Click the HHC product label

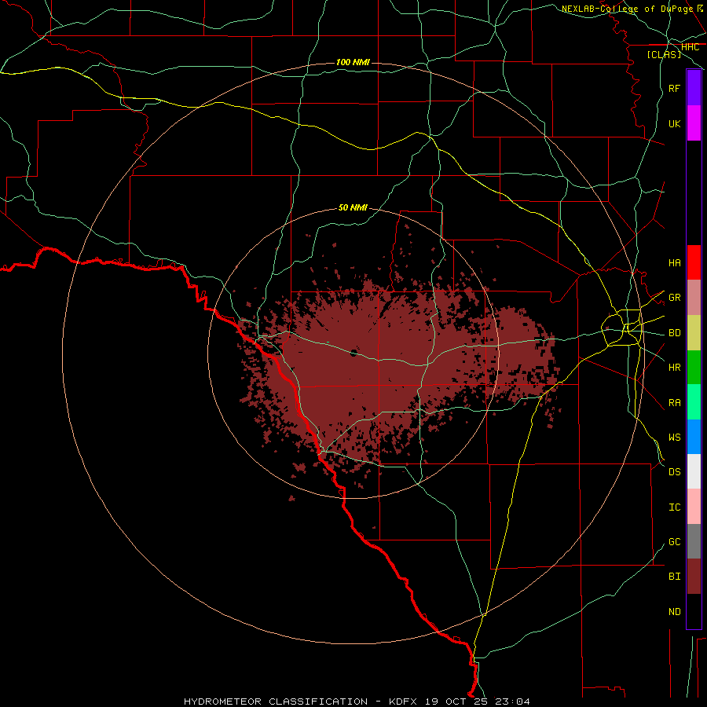coord(690,47)
